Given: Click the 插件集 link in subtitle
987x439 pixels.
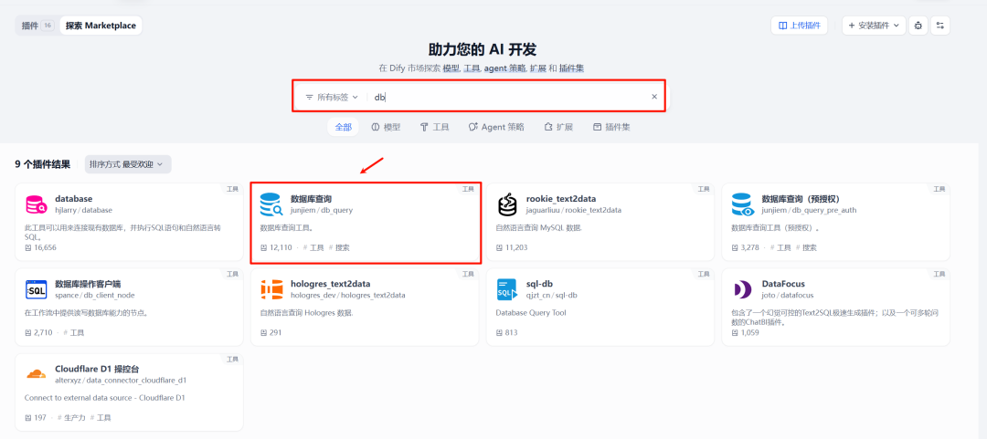Looking at the screenshot, I should (571, 68).
